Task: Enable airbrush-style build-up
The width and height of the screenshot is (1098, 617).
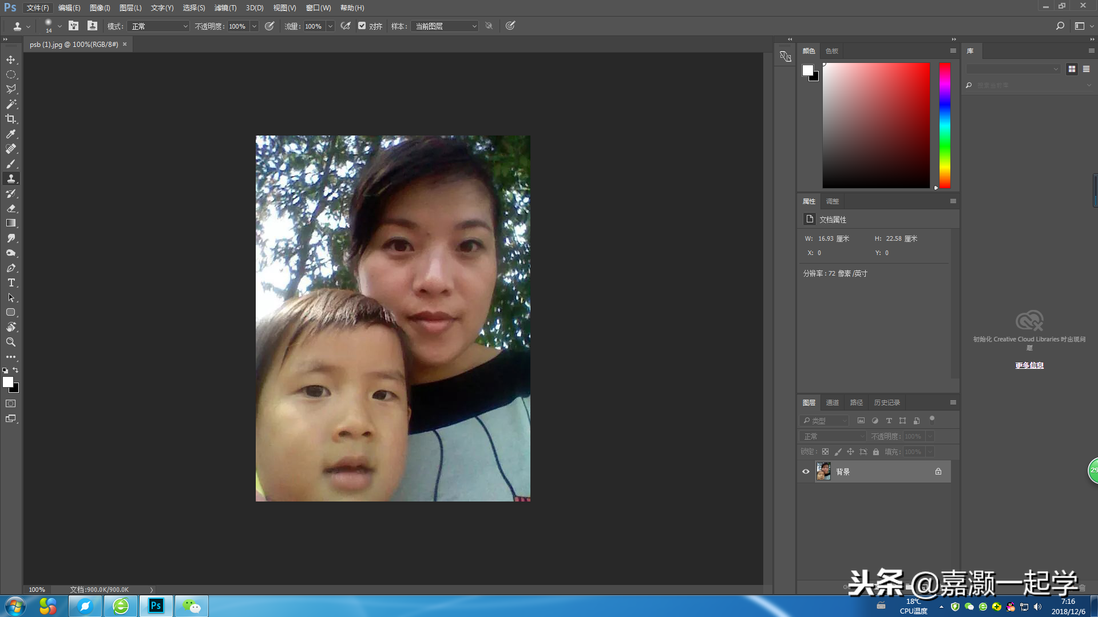Action: [x=346, y=26]
